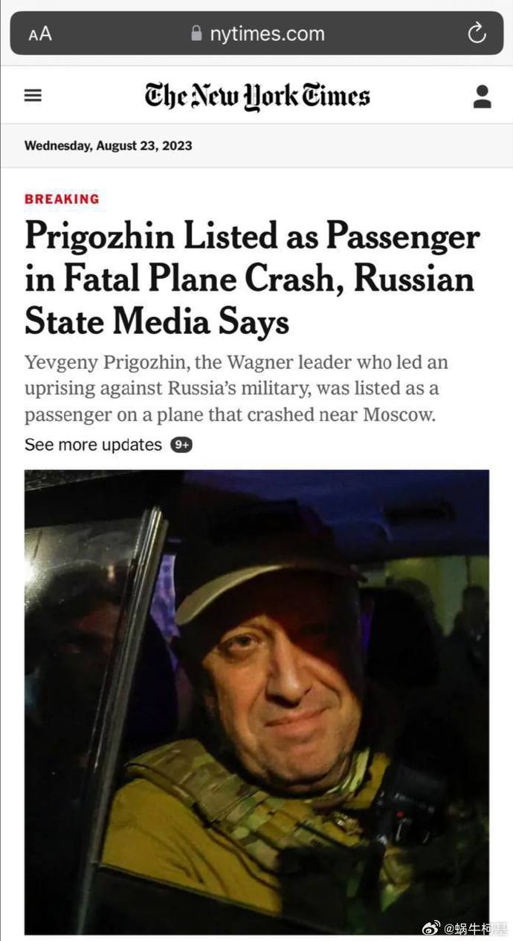Image resolution: width=513 pixels, height=941 pixels.
Task: Tap the Weibo username watermark text
Action: 476,928
